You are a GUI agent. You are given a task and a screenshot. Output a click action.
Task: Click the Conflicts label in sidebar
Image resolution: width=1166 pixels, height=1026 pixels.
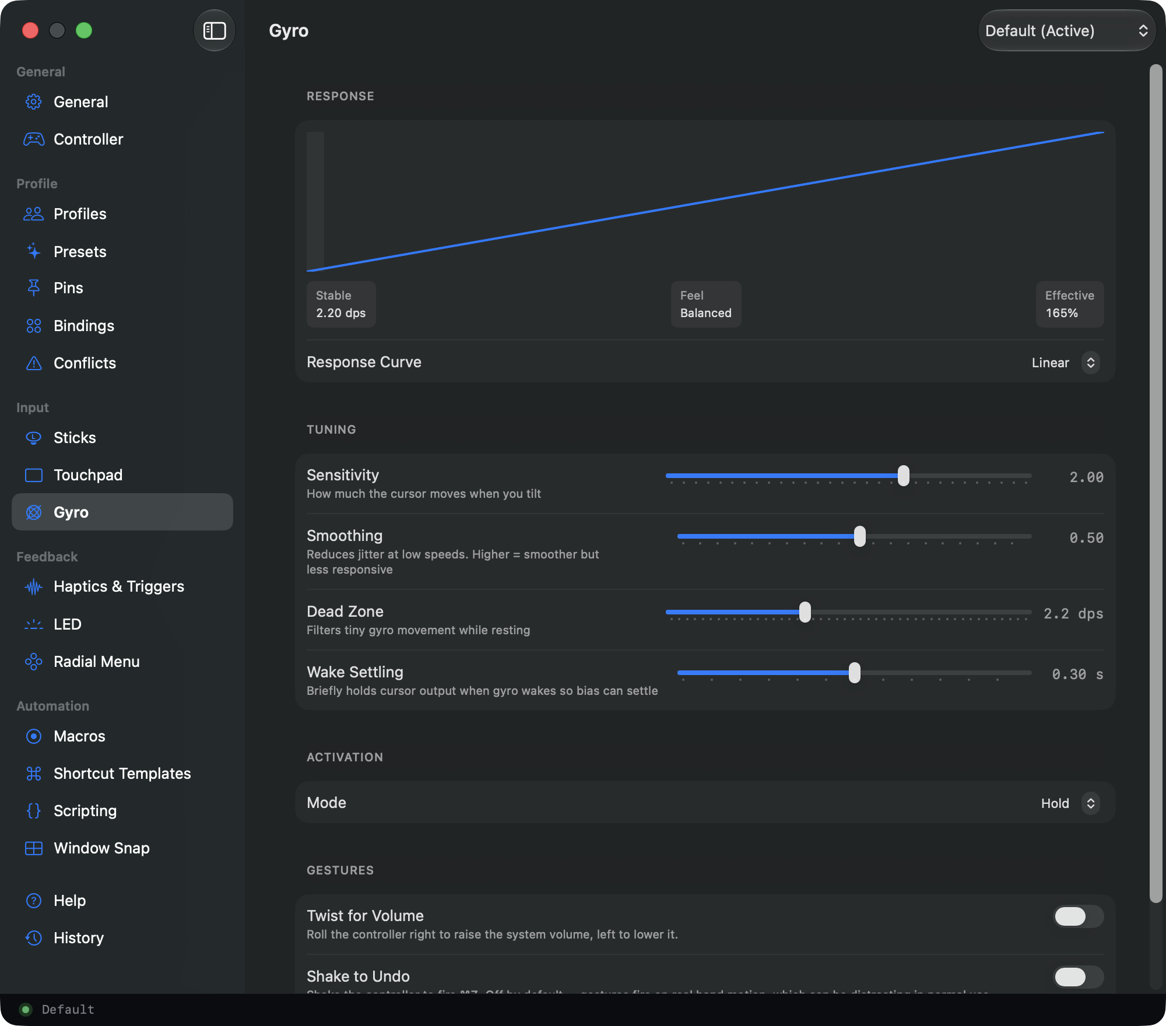click(85, 363)
